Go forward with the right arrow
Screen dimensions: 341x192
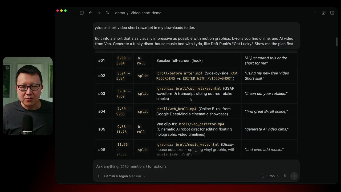click(99, 13)
